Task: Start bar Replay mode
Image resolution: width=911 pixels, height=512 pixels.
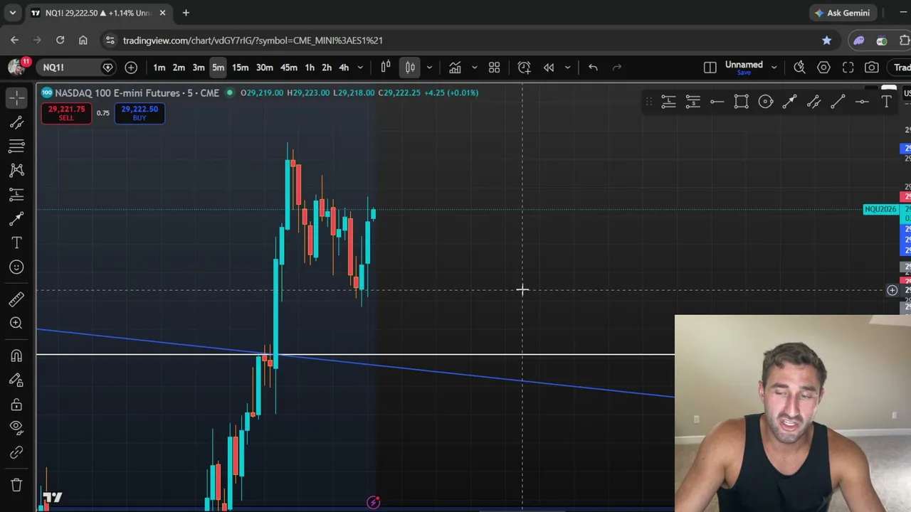Action: coord(549,68)
